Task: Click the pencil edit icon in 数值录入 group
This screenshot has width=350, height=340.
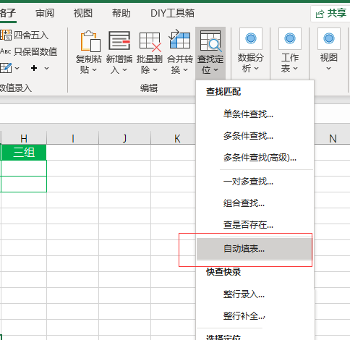Action: 6,68
